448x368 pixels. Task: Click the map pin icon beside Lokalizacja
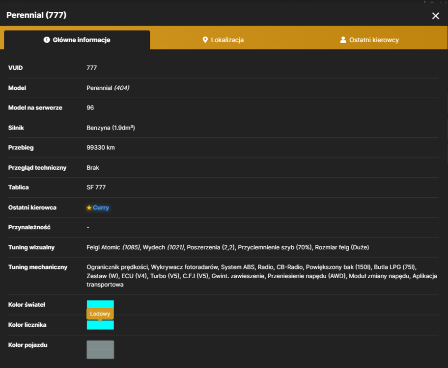coord(205,40)
